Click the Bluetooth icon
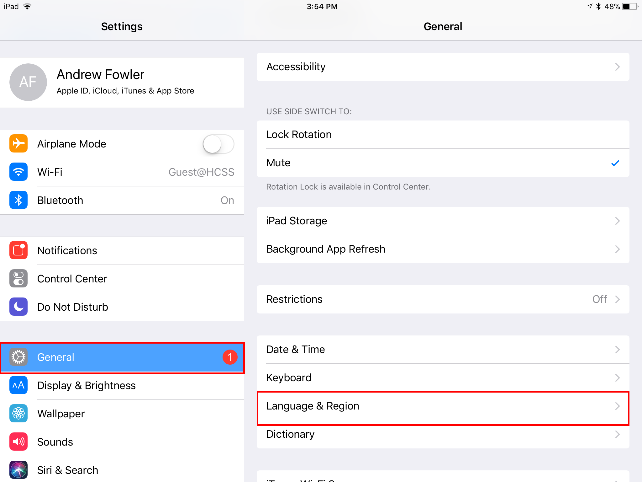This screenshot has width=642, height=482. coord(18,200)
